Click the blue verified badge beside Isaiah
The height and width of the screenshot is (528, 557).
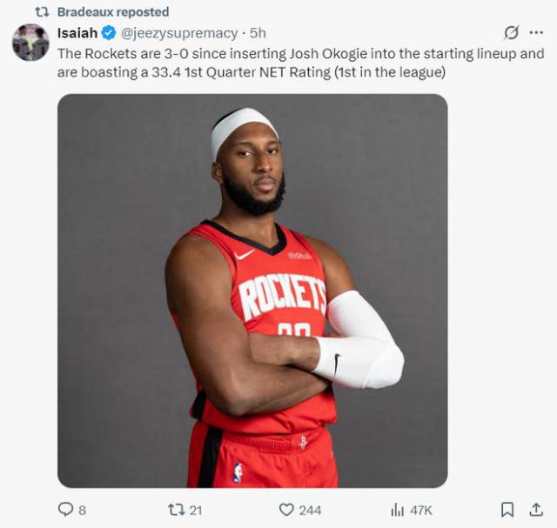coord(109,33)
